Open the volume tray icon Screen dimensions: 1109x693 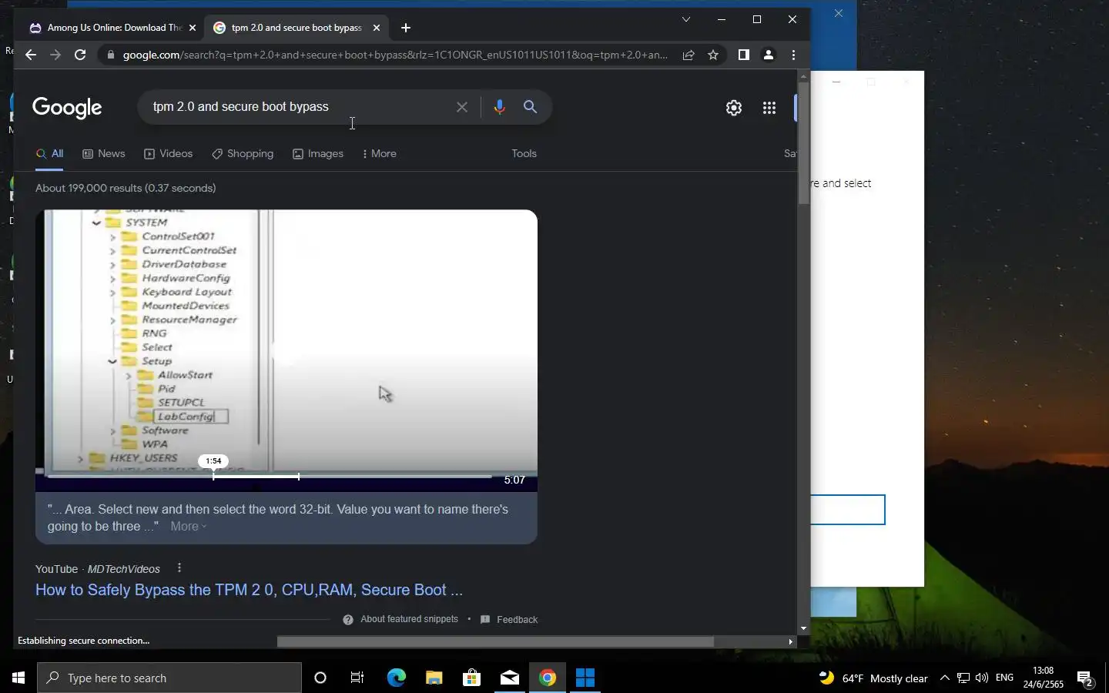982,678
